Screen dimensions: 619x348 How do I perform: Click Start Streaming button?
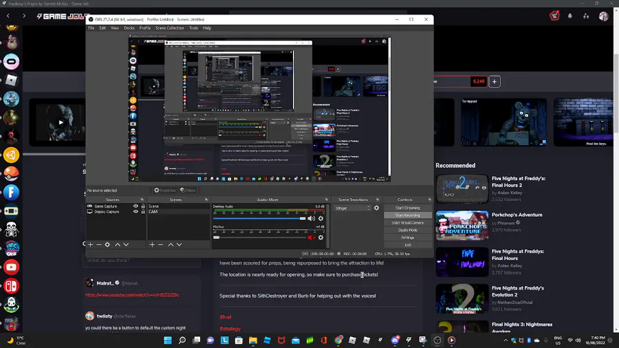click(x=407, y=208)
